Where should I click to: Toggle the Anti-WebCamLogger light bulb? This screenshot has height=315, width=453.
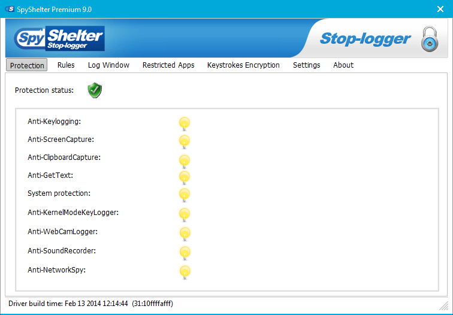point(185,234)
